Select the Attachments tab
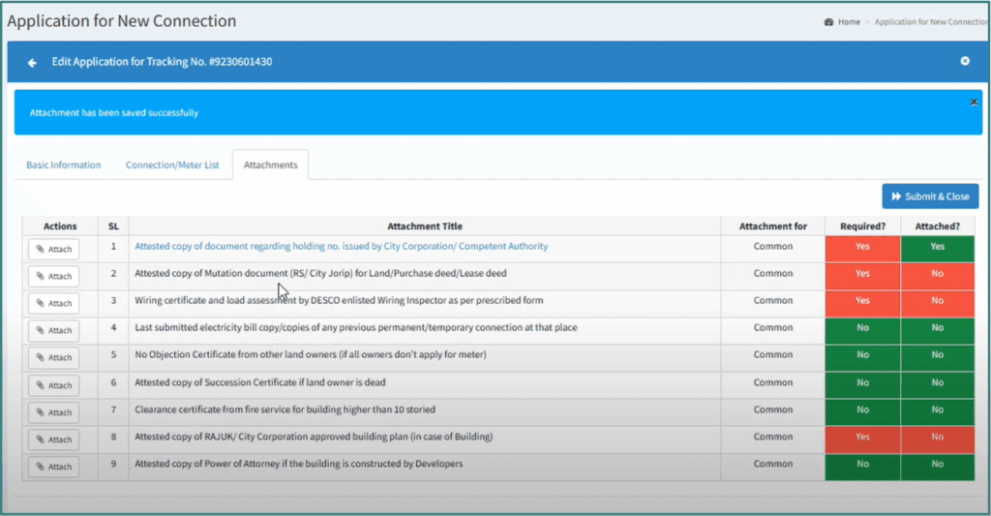The width and height of the screenshot is (991, 516). pyautogui.click(x=270, y=166)
